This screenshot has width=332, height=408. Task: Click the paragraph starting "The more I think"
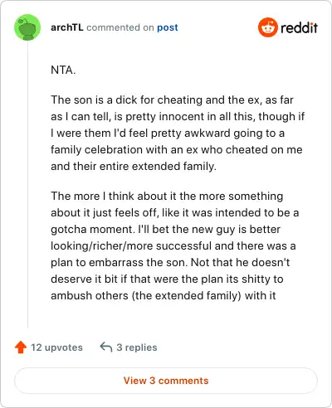pyautogui.click(x=175, y=245)
